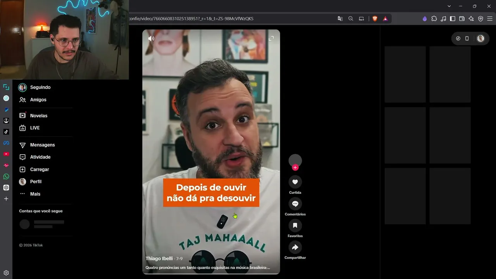Open the Brave Rewards triangle icon
The width and height of the screenshot is (496, 279).
pyautogui.click(x=385, y=19)
